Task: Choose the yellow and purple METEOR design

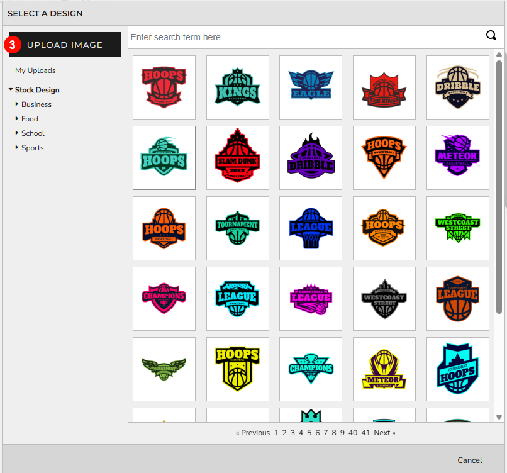Action: (384, 369)
